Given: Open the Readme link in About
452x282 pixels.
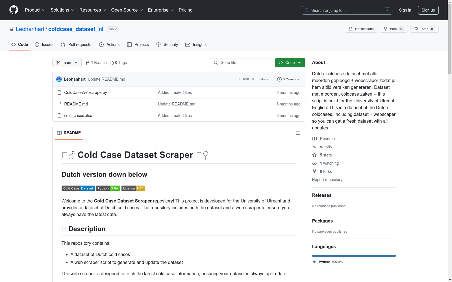Looking at the screenshot, I should click(x=323, y=139).
